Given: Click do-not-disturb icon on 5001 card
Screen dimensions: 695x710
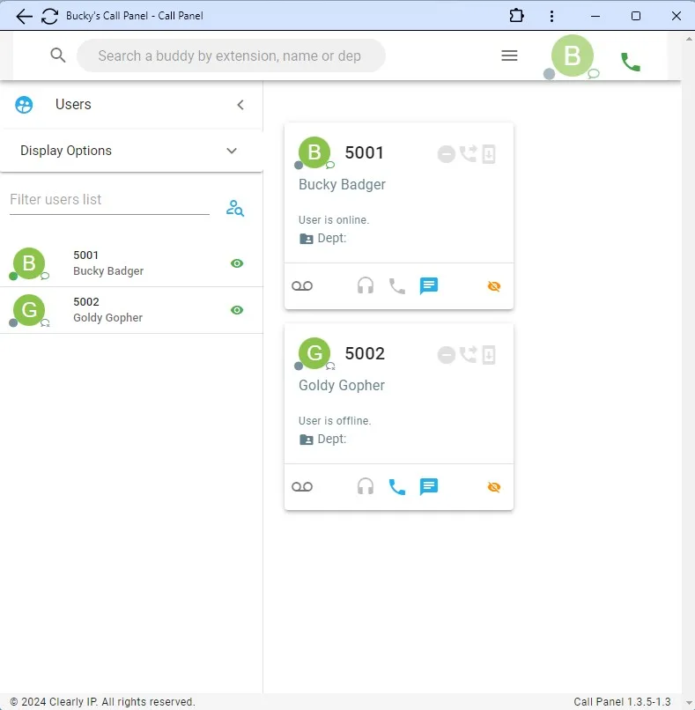Looking at the screenshot, I should point(446,154).
